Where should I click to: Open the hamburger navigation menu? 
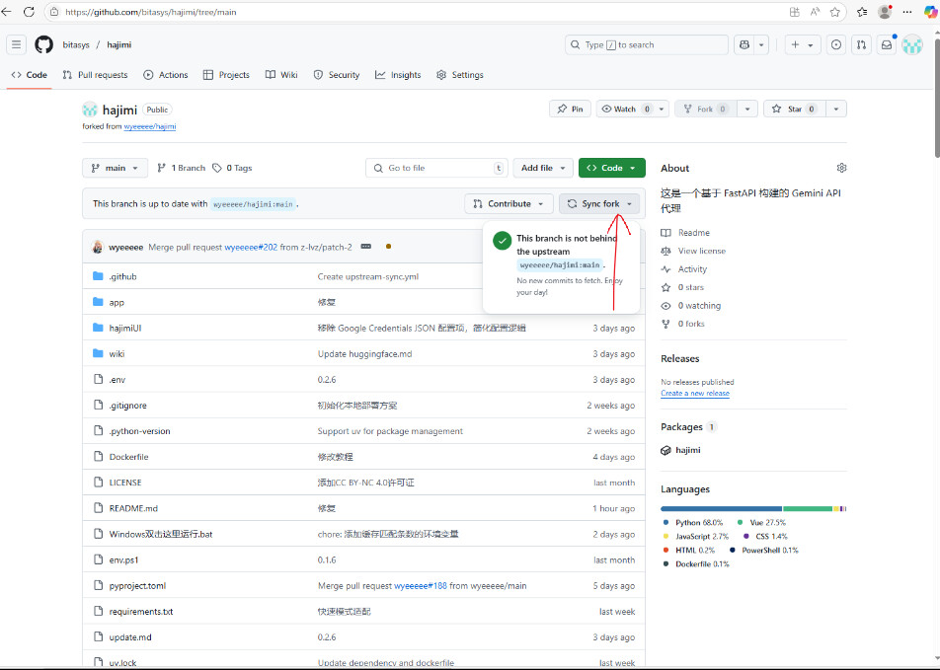click(x=16, y=44)
